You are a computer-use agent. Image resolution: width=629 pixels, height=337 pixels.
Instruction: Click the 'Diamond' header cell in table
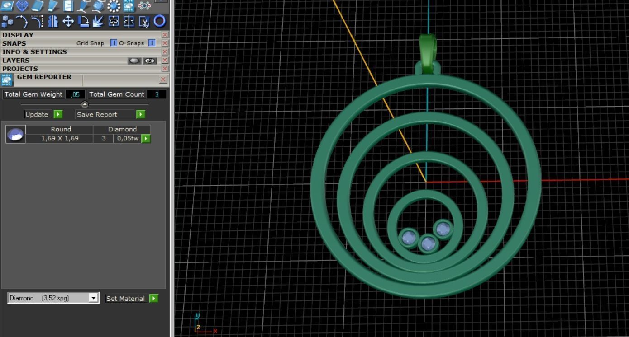pos(122,129)
